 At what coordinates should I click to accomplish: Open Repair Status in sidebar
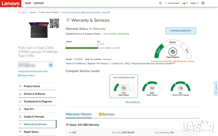[x=37, y=132]
